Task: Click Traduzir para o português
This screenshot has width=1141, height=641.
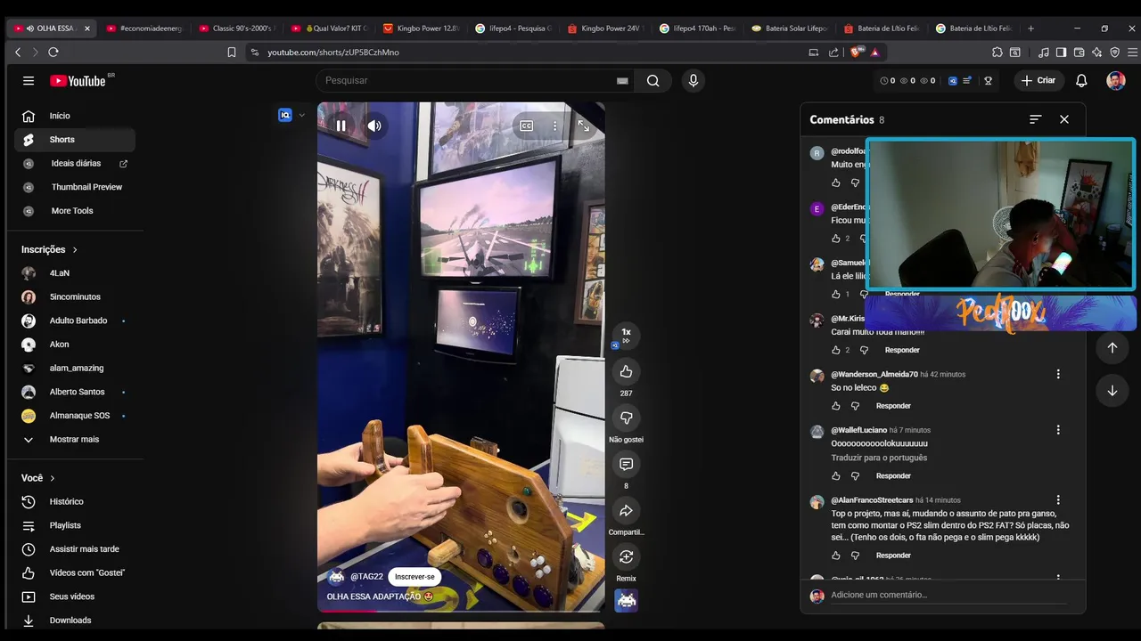Action: click(879, 458)
